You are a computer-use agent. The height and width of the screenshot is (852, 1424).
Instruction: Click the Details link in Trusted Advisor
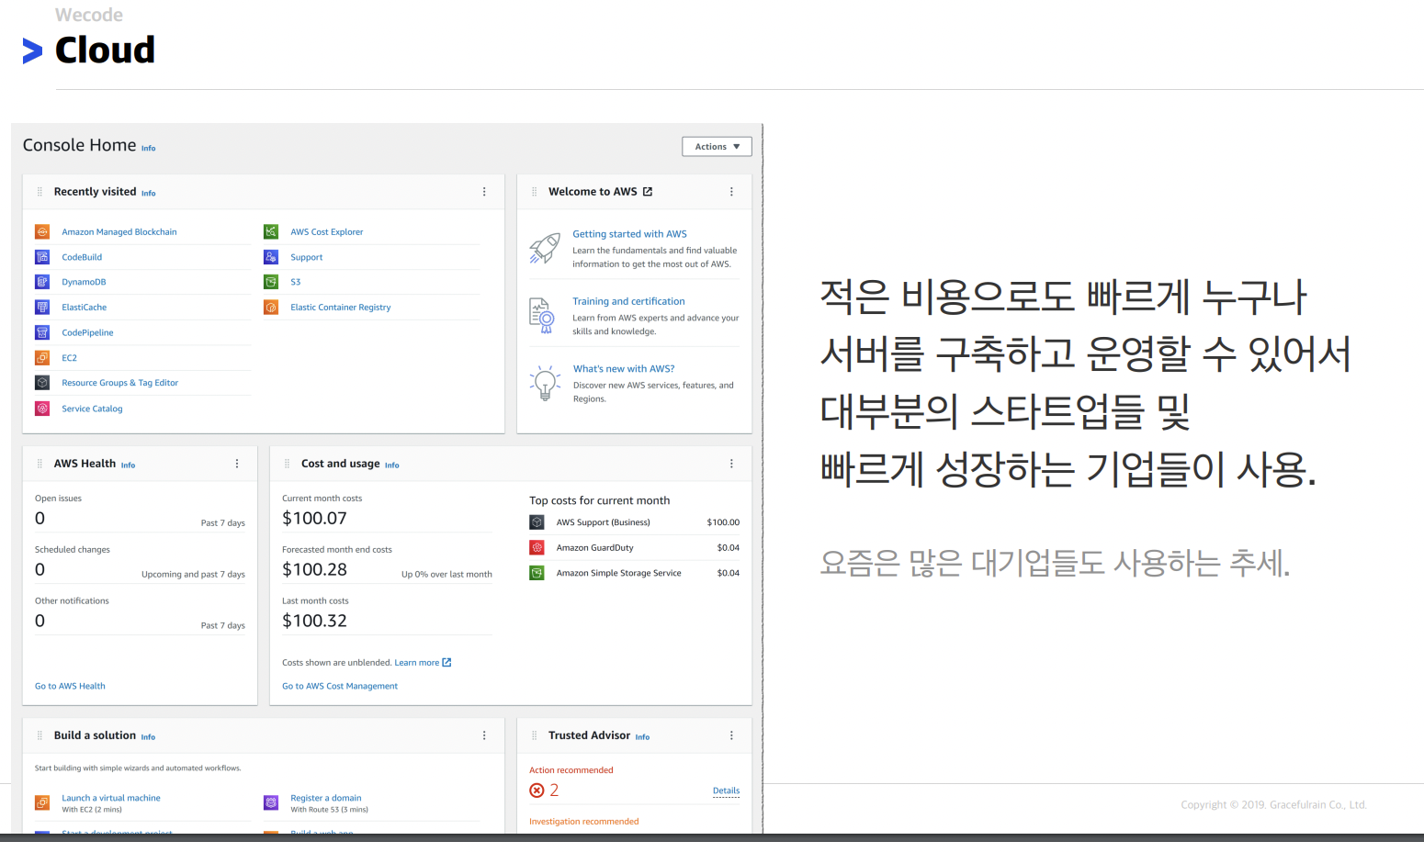(x=726, y=790)
